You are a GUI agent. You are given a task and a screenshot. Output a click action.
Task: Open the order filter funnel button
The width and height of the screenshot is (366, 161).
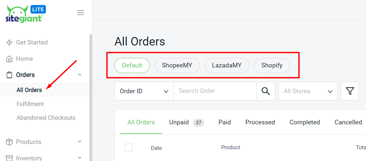[350, 91]
